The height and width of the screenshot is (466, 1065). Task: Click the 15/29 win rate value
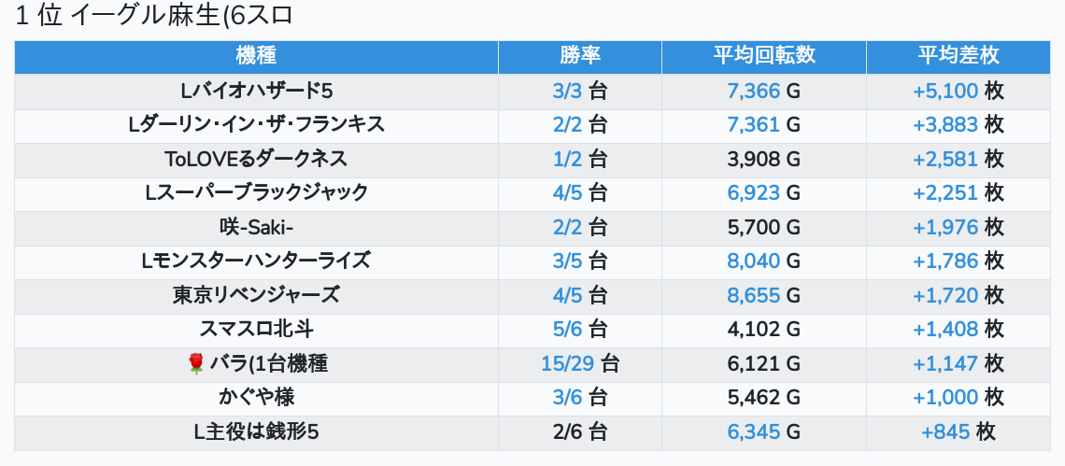pos(567,363)
